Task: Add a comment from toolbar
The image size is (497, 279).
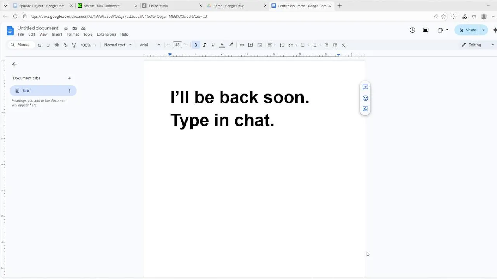Action: pos(251,45)
